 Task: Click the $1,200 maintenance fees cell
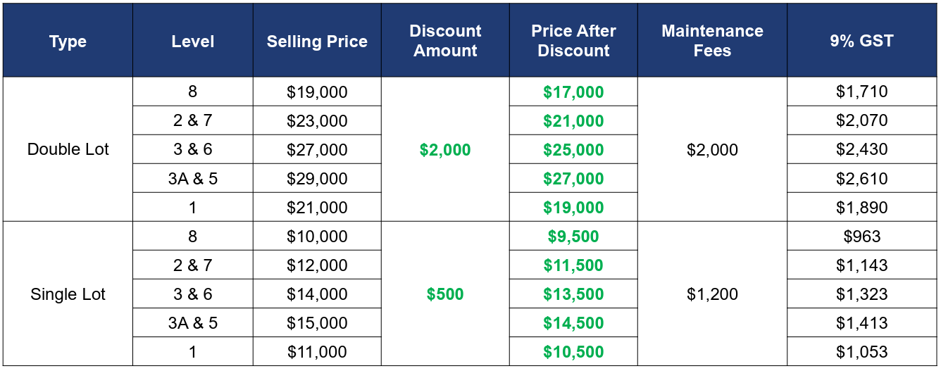[712, 294]
